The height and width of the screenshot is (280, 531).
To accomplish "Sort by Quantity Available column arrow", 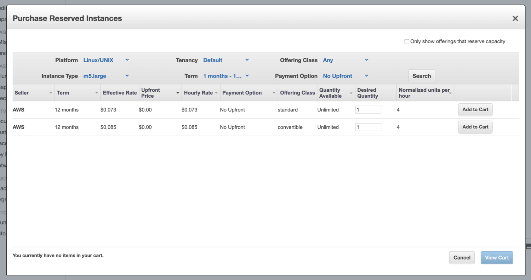I will coord(351,93).
